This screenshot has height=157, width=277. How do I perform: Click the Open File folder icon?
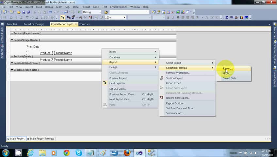(x=19, y=12)
